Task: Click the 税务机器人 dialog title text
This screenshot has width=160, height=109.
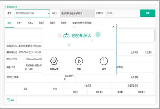Action: pos(81,36)
